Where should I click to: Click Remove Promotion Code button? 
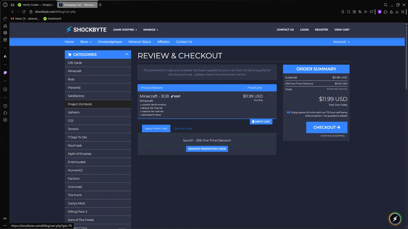point(207,149)
